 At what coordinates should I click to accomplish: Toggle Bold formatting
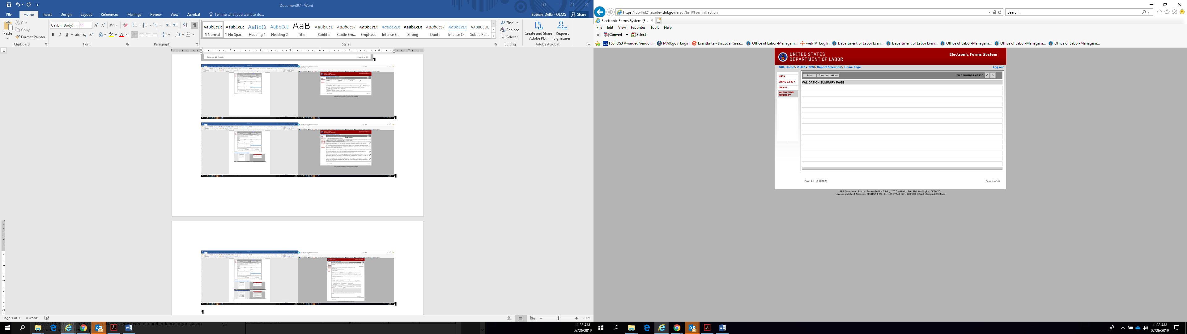pyautogui.click(x=53, y=35)
